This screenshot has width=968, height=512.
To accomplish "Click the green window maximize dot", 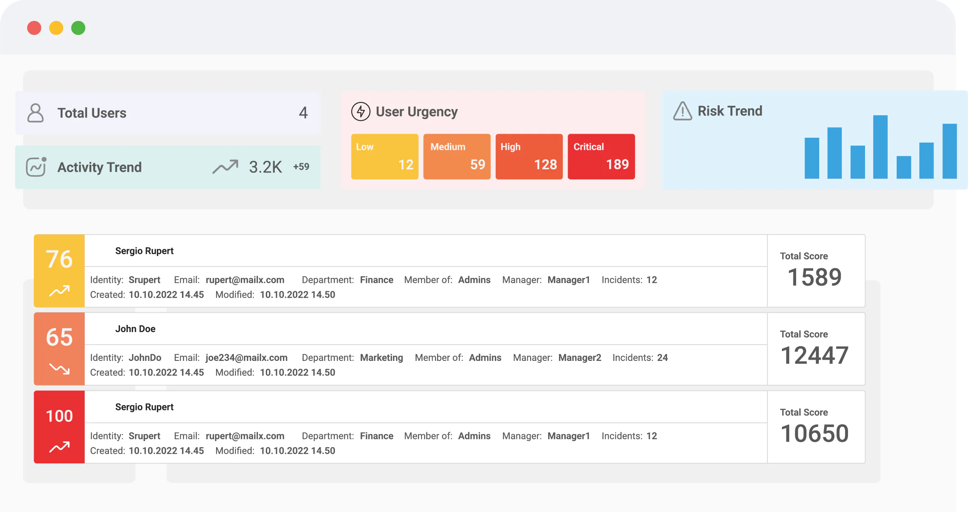I will point(78,28).
